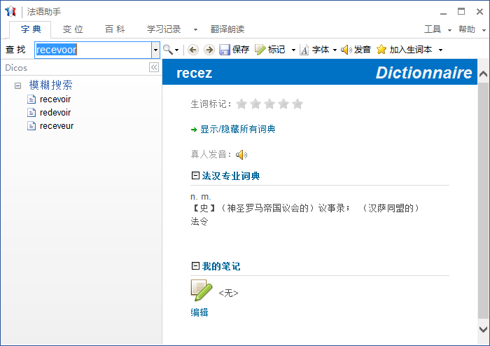Click the 标记 button label
Screen dimensions: 490x346
coord(276,50)
